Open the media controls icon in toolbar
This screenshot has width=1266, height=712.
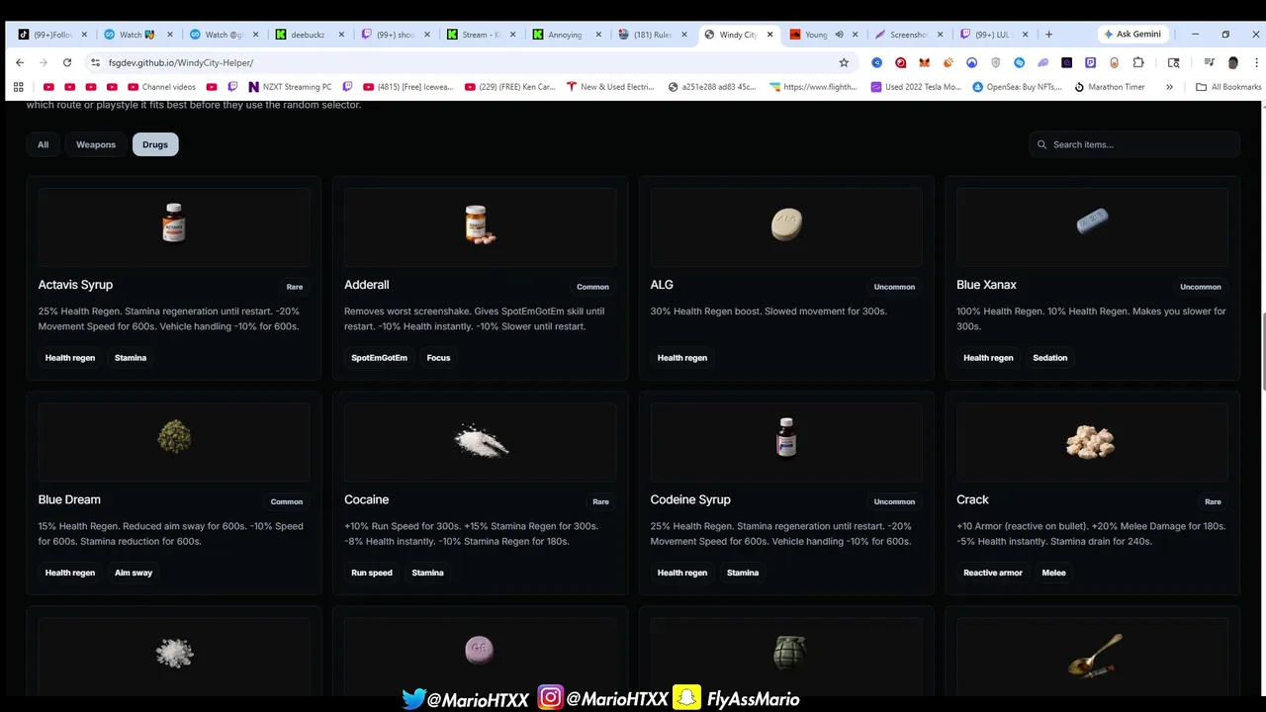(x=1209, y=62)
